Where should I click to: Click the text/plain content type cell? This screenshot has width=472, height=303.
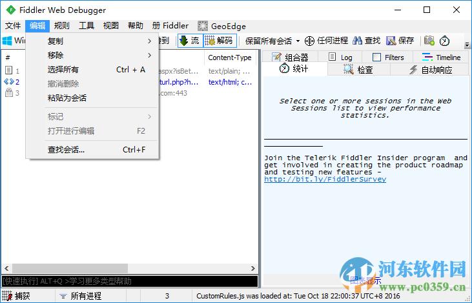coord(229,71)
